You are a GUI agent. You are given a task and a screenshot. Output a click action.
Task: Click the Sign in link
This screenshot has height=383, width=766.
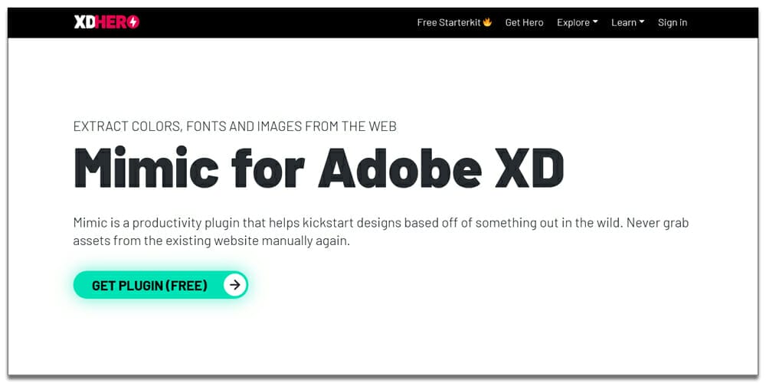672,22
